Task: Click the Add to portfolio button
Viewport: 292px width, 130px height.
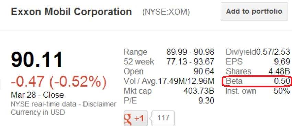Action: [x=254, y=12]
